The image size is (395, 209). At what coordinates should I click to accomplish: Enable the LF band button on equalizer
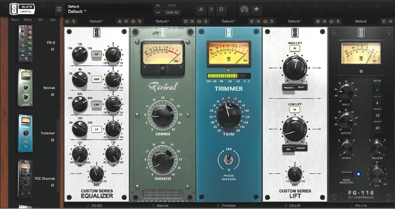(x=96, y=129)
